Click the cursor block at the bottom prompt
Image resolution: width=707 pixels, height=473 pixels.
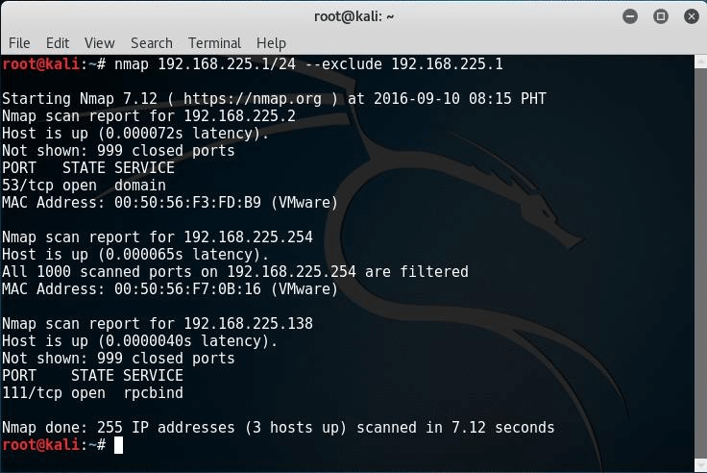pyautogui.click(x=118, y=445)
